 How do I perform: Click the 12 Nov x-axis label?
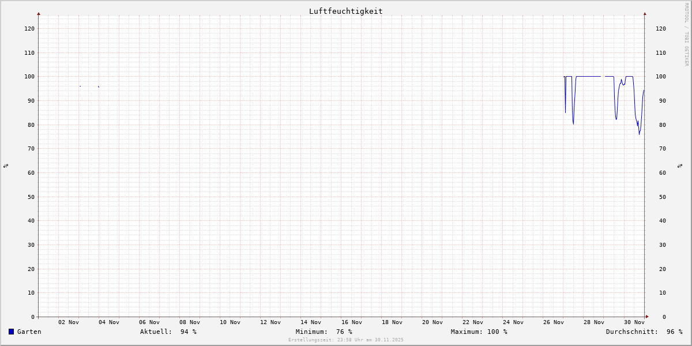270,322
